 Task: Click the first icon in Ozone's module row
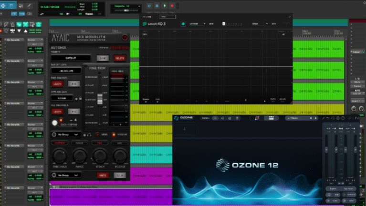pyautogui.click(x=215, y=118)
